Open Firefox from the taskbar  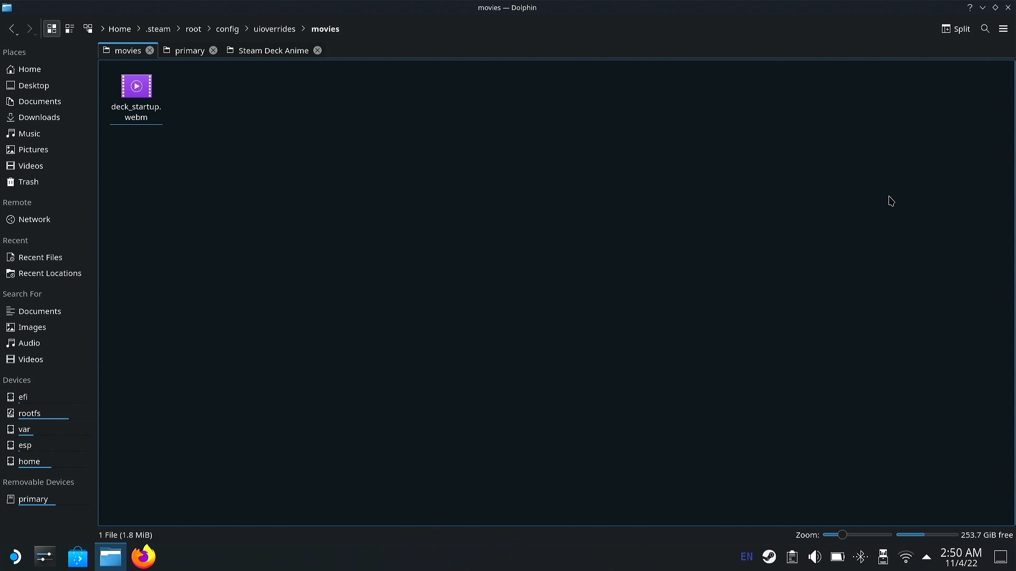click(143, 557)
